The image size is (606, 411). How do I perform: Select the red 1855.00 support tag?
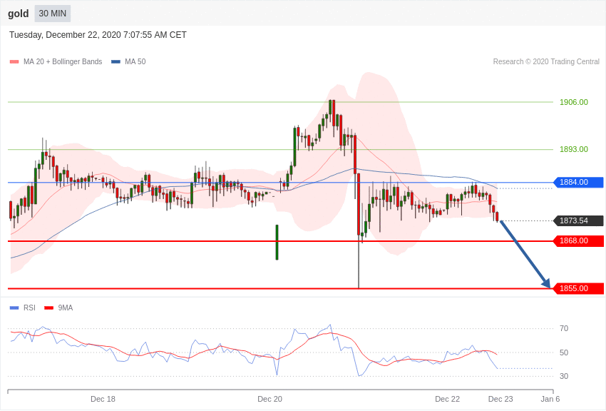[579, 288]
